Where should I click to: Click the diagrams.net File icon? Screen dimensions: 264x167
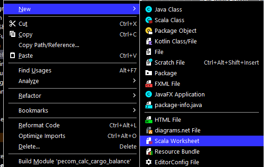click(x=149, y=130)
